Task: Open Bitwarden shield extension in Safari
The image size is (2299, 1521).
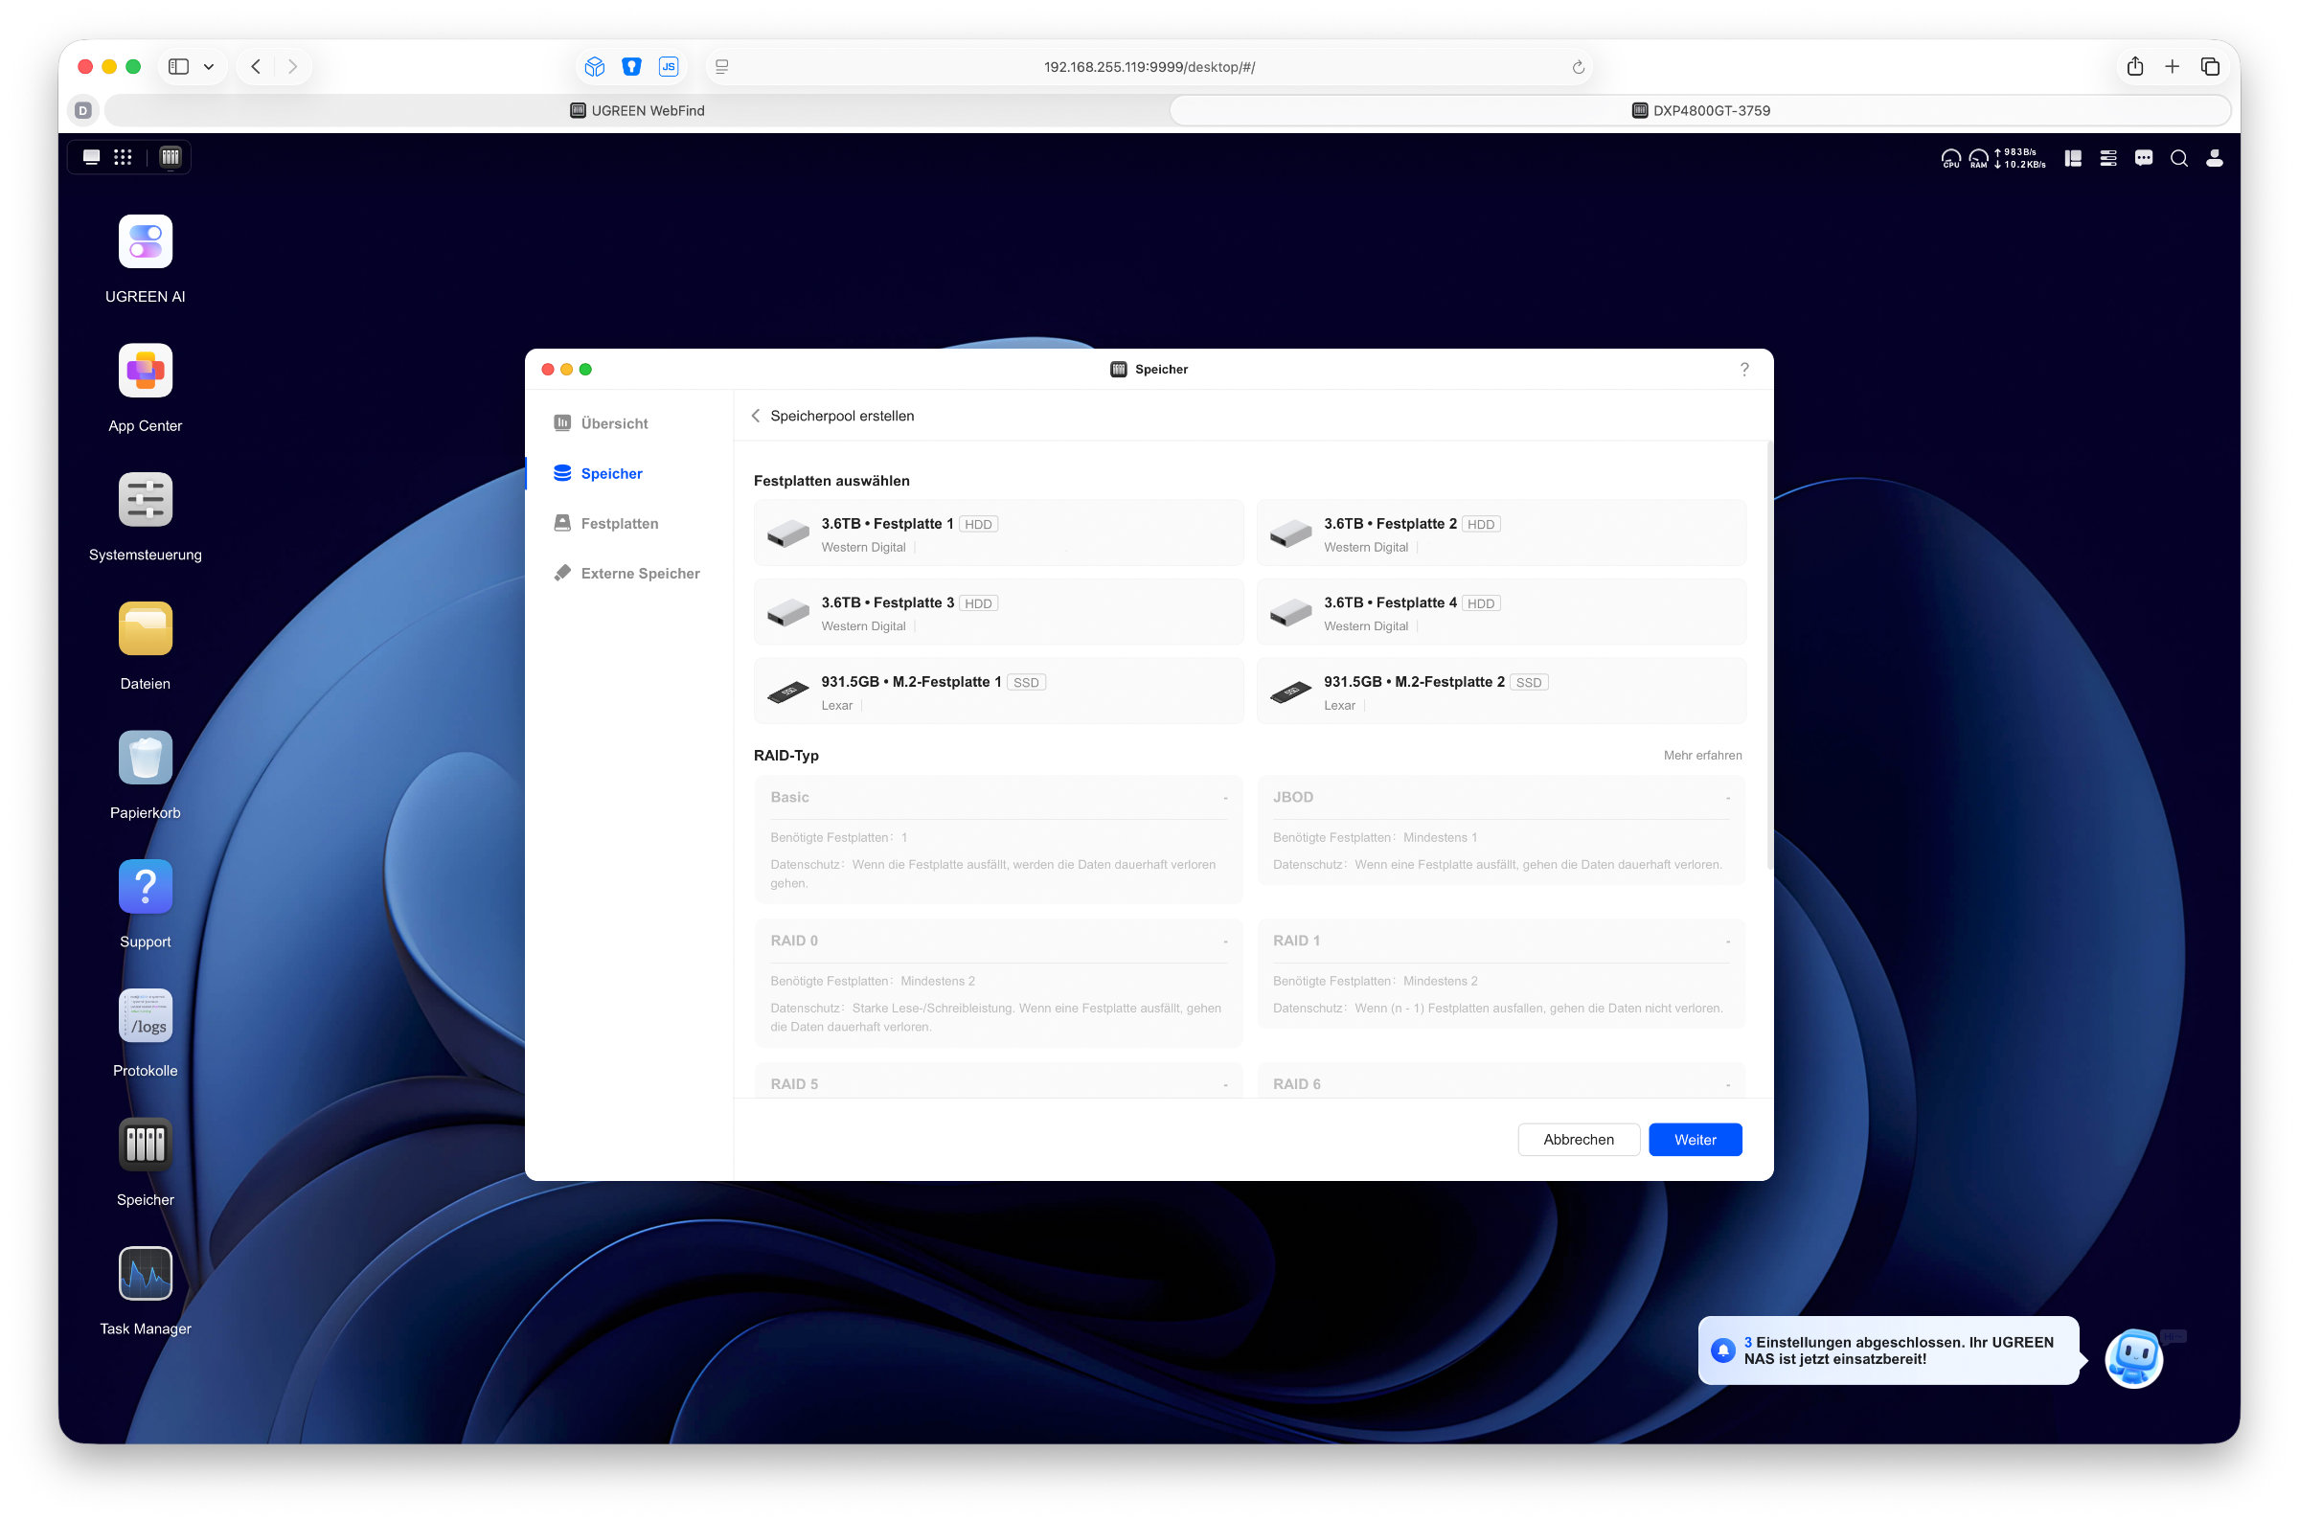Action: [x=631, y=67]
